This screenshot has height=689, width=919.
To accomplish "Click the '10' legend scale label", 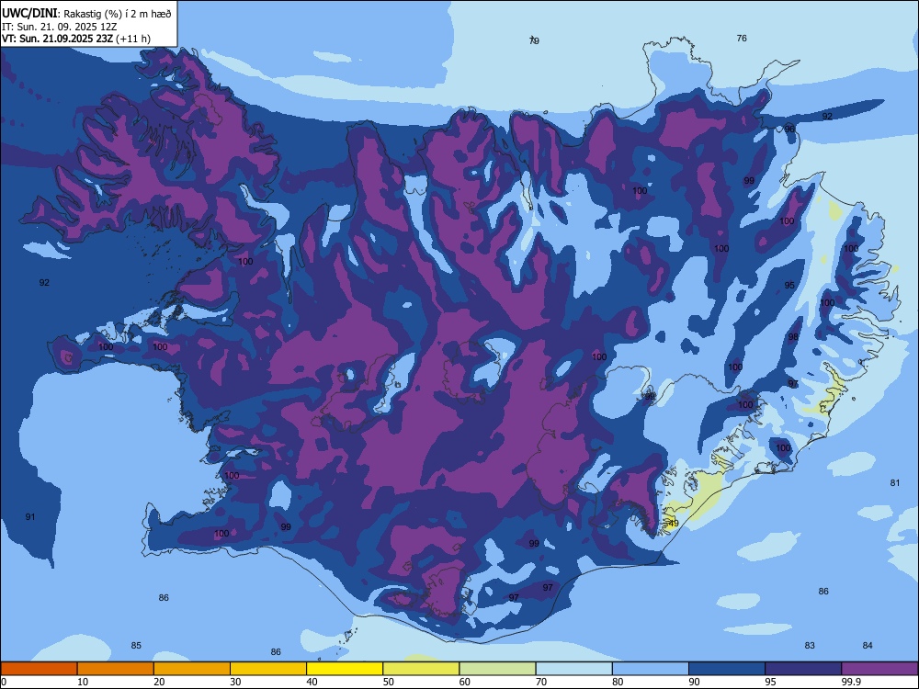I will coord(83,682).
